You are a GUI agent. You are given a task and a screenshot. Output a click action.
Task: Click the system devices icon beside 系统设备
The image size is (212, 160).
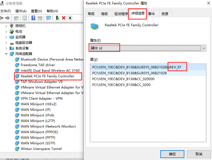click(12, 48)
